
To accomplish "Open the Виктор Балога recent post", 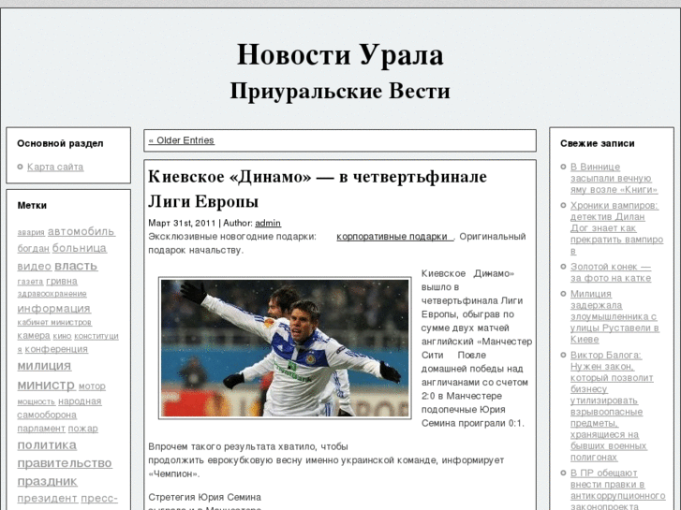I will click(x=612, y=406).
